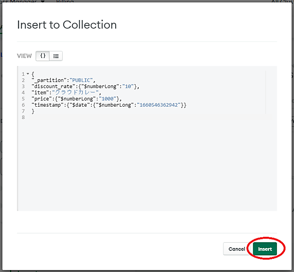The image size is (294, 272).
Task: Switch to the JSON braces view
Action: 43,56
